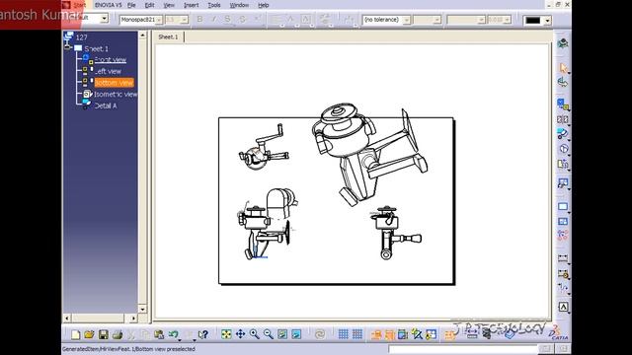The width and height of the screenshot is (632, 355).
Task: Open the Start menu
Action: coord(79,5)
